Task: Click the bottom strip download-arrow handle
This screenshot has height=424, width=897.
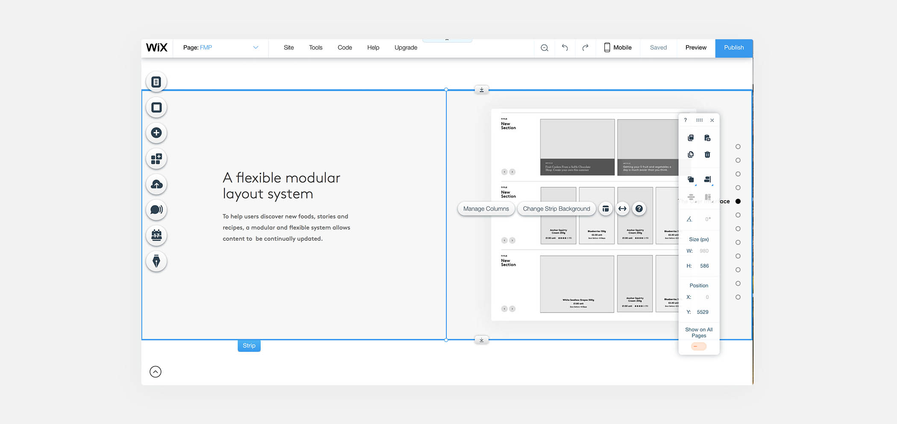Action: coord(481,340)
